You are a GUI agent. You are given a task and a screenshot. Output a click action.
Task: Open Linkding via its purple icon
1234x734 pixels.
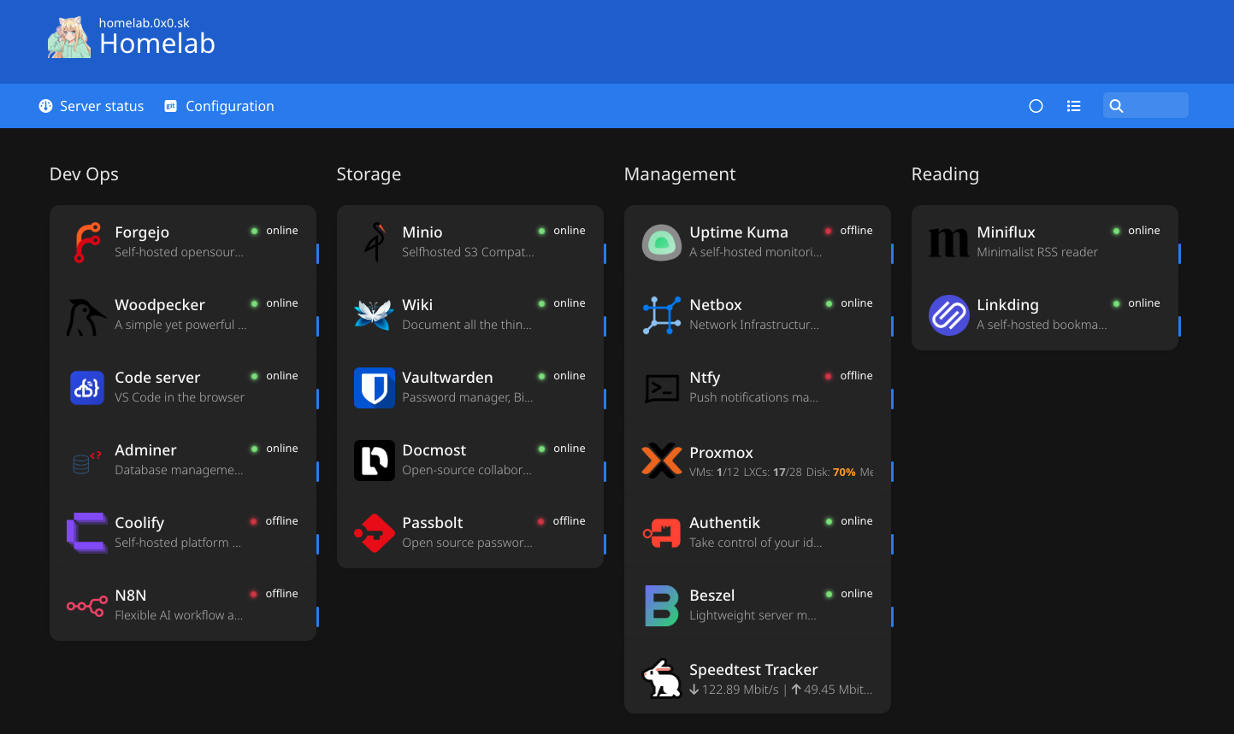tap(949, 315)
